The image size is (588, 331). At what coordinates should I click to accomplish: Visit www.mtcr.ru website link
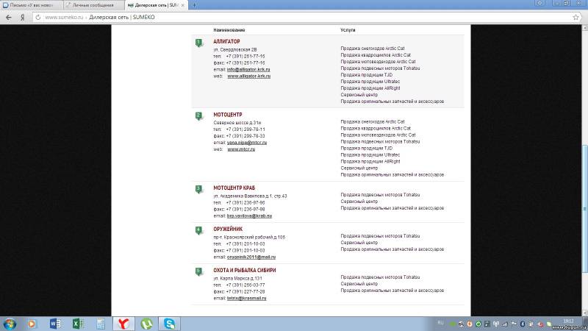(x=241, y=149)
